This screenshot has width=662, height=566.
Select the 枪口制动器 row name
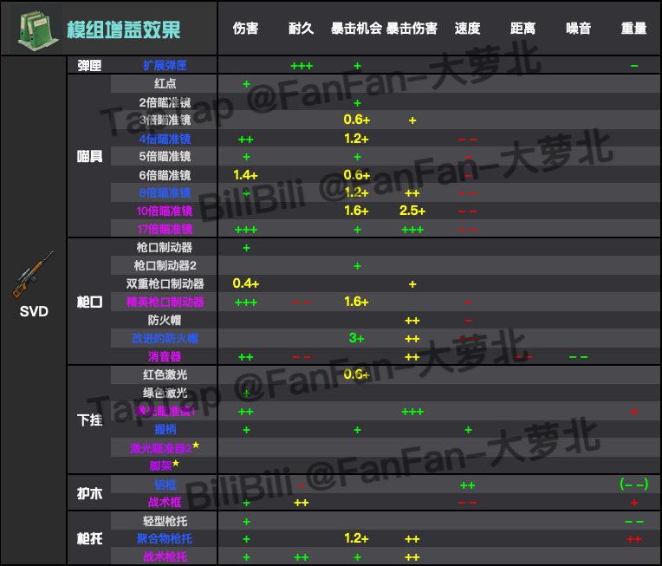click(x=165, y=248)
